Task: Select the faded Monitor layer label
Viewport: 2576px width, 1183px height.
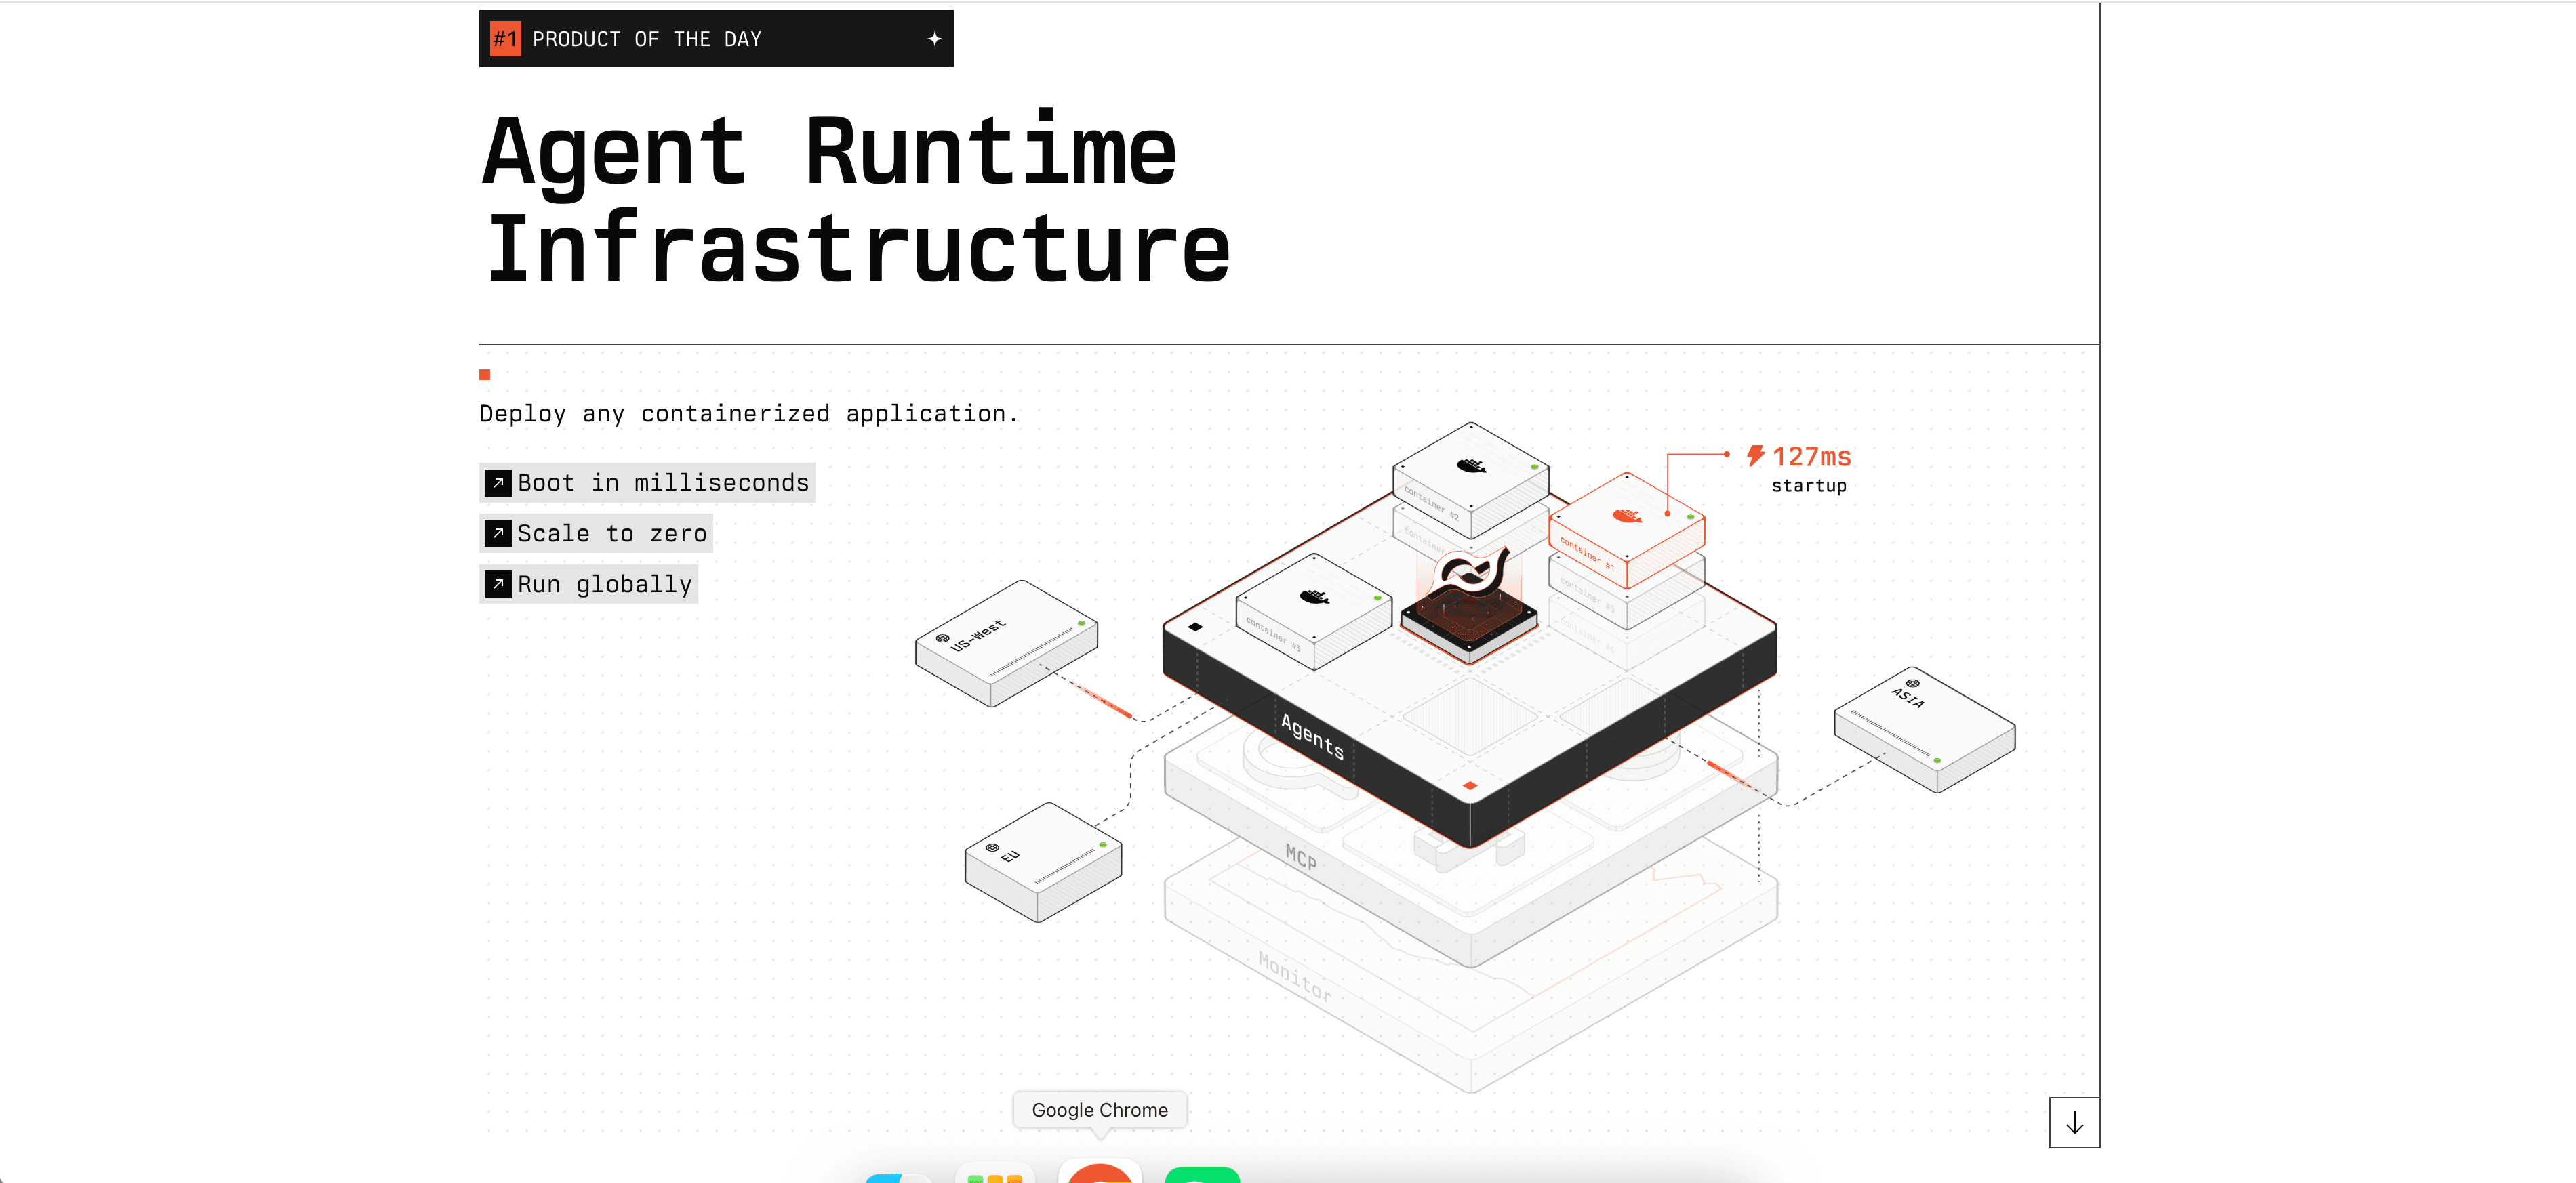Action: (x=1294, y=977)
